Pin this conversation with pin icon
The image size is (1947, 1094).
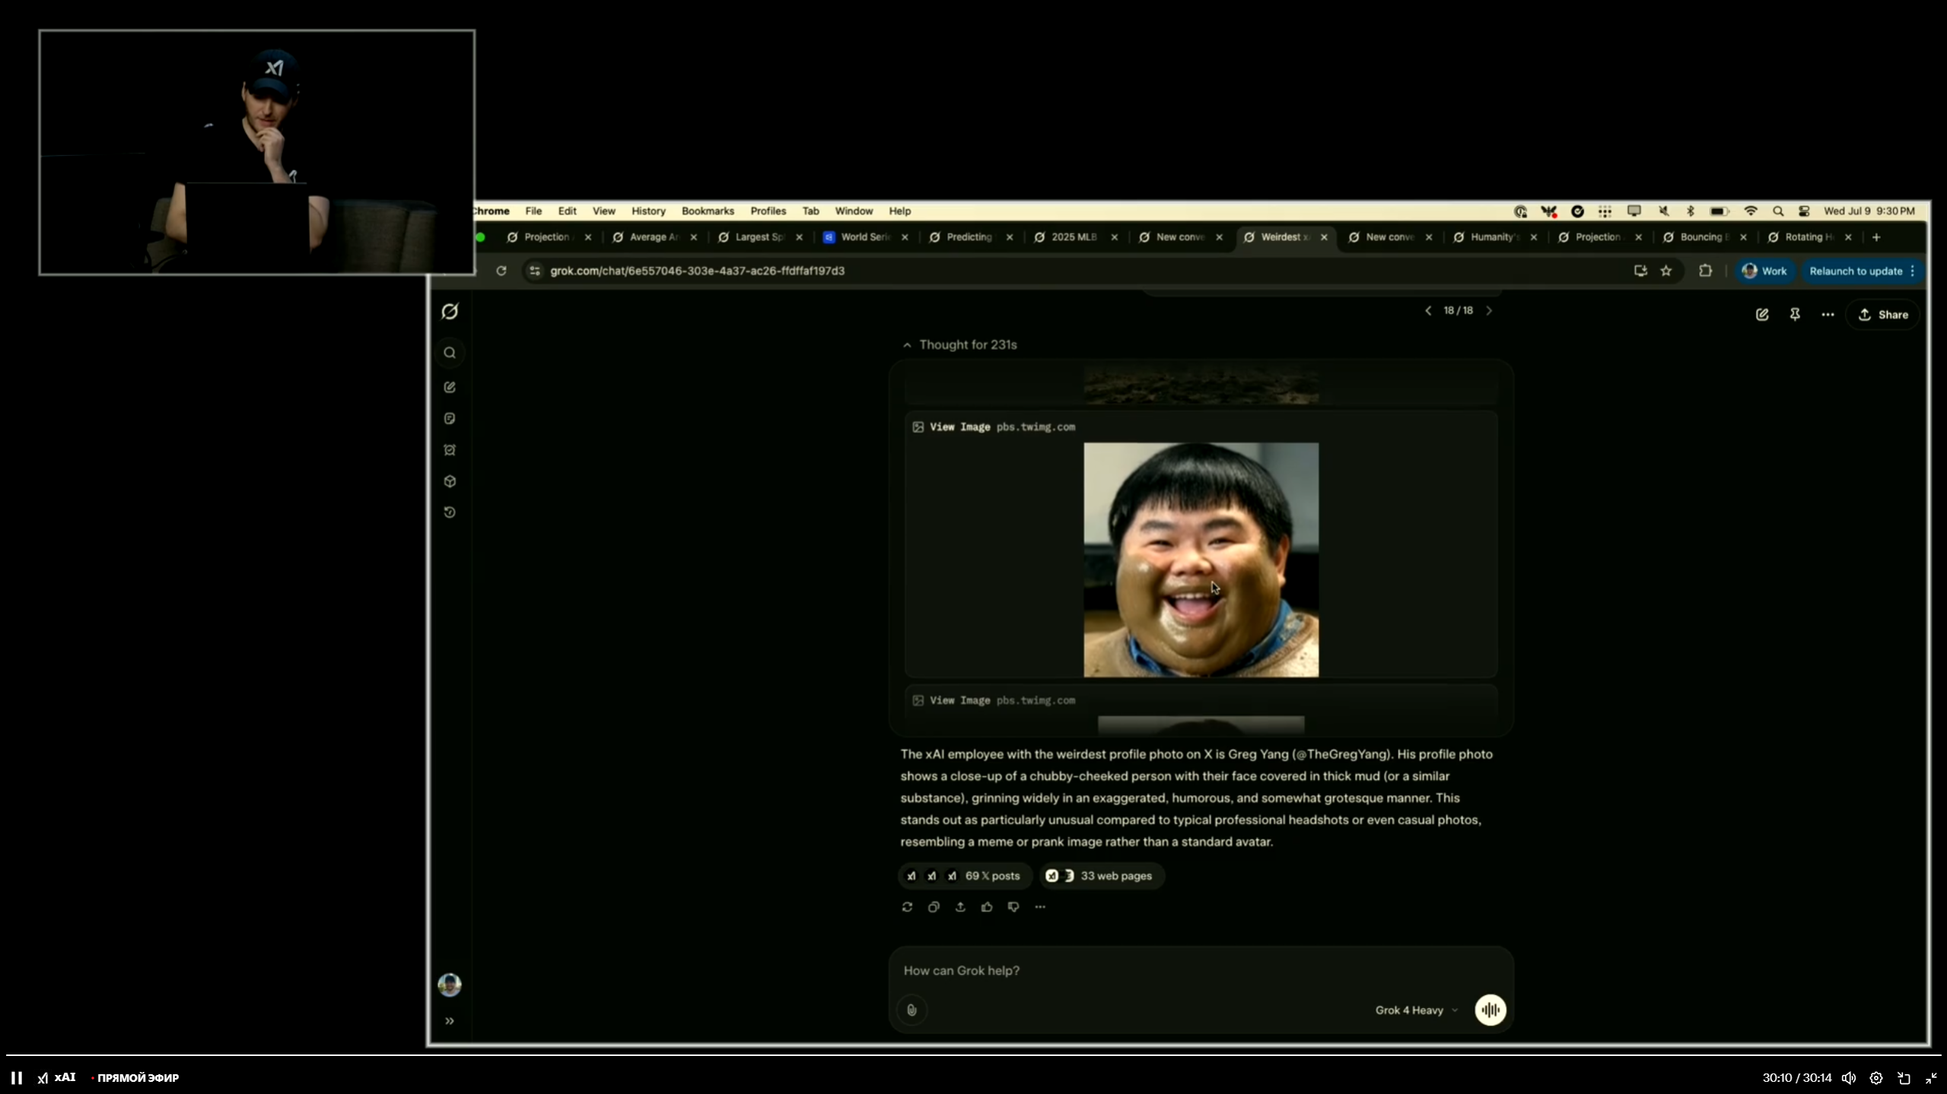pyautogui.click(x=1795, y=315)
